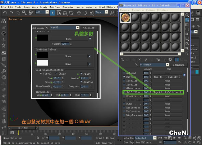
Task: Choose the Select Object arrow tool
Action: click(x=53, y=13)
